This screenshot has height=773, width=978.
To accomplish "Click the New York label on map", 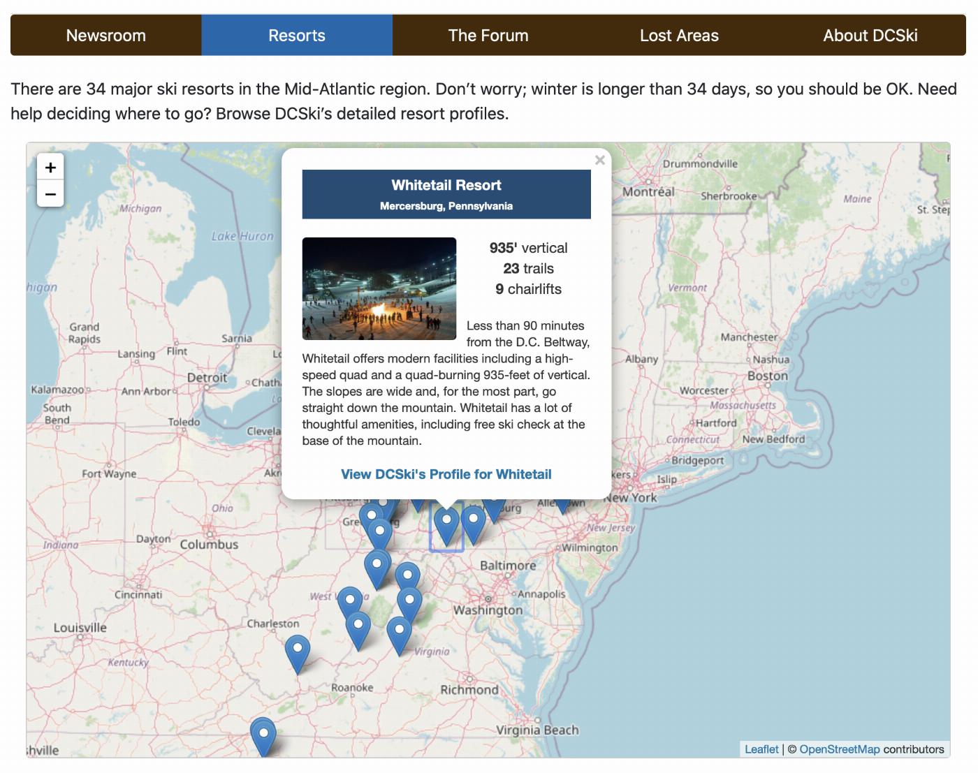I will tap(630, 498).
